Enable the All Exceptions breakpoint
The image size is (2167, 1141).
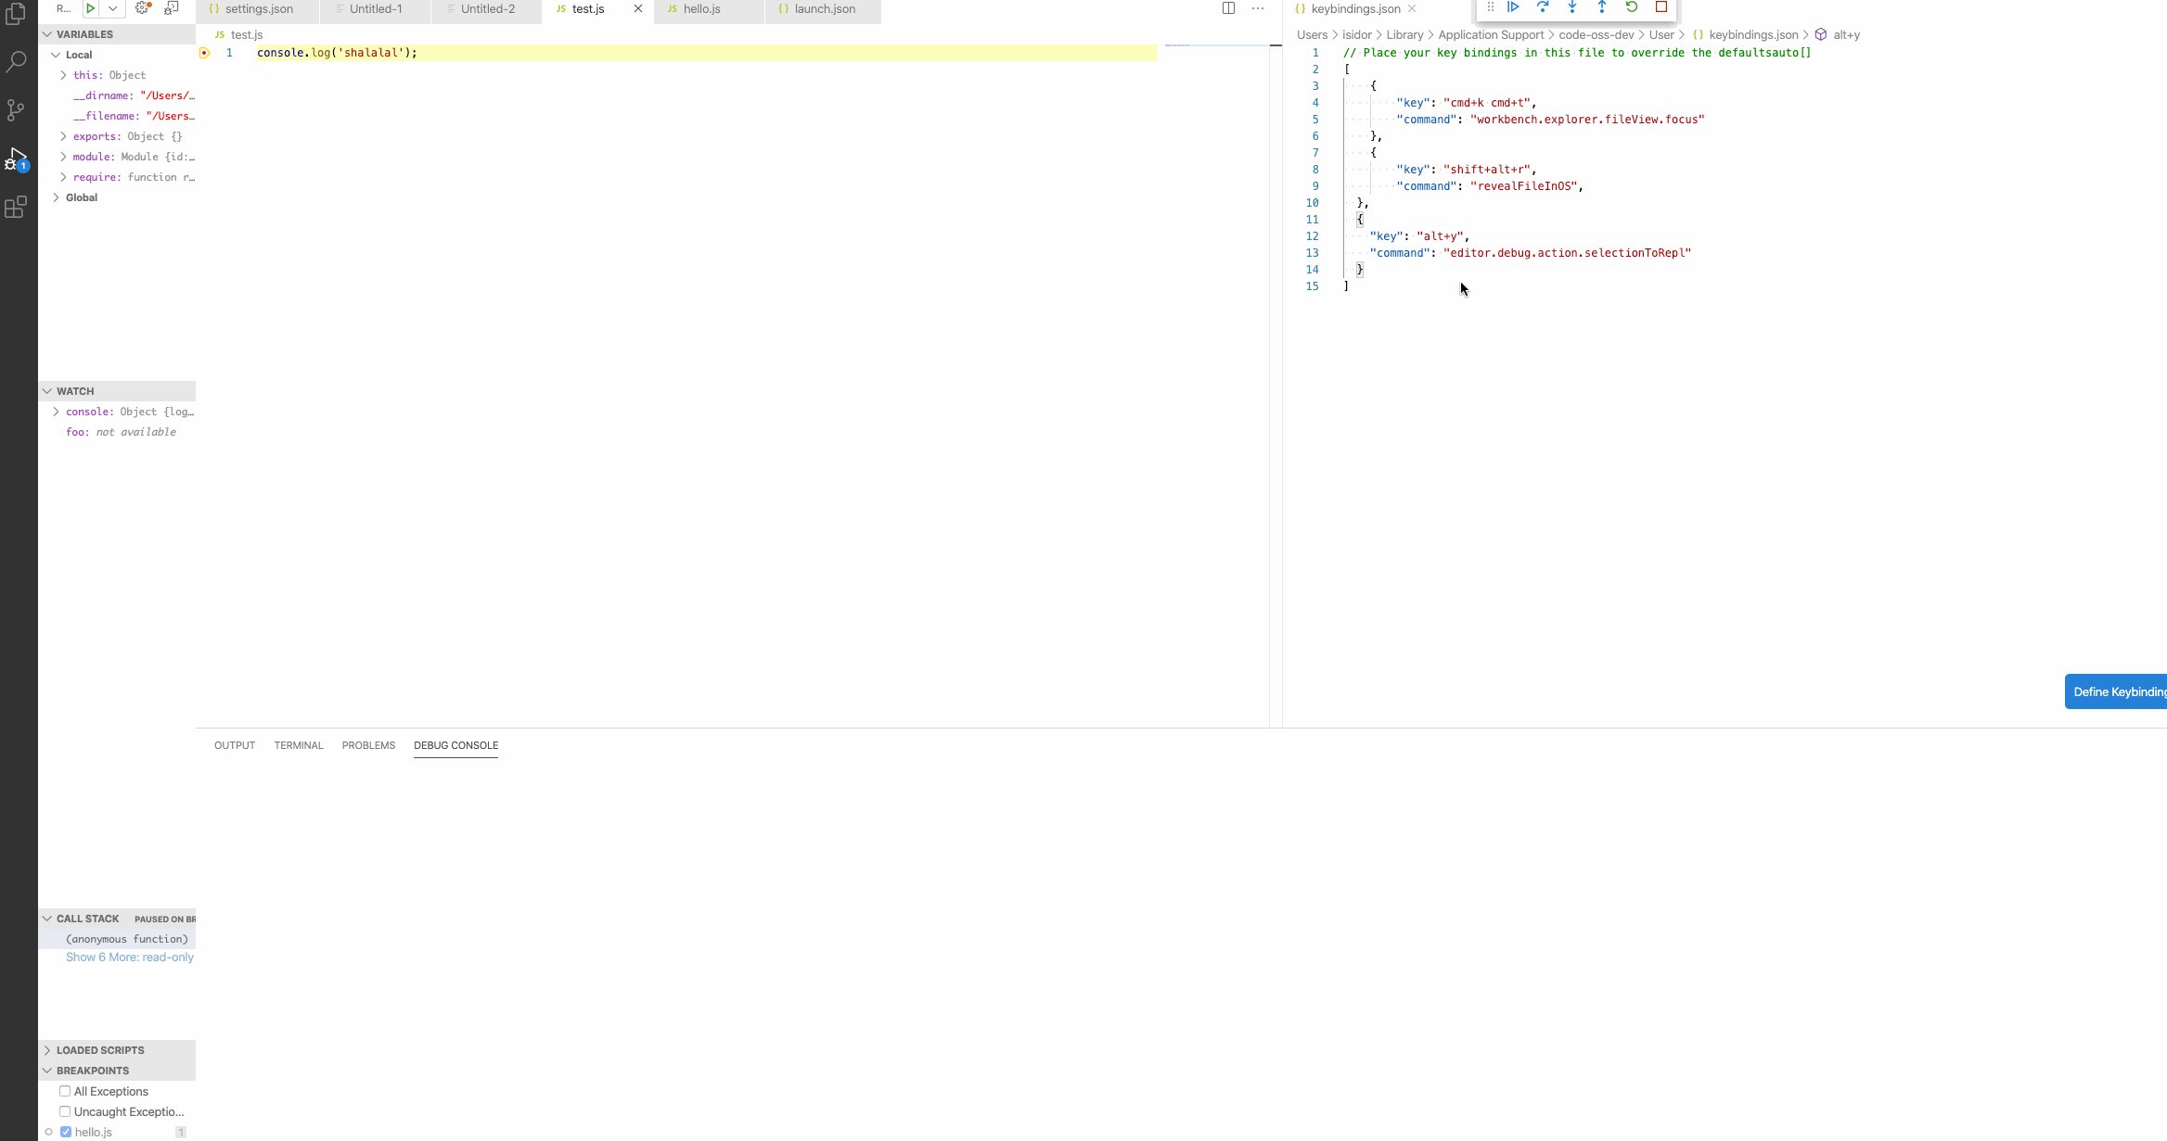pos(65,1091)
